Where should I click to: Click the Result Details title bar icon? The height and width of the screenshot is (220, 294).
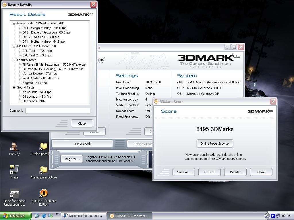click(5, 5)
